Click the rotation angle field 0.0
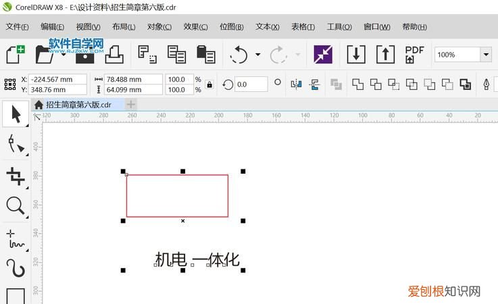This screenshot has width=498, height=304. point(251,84)
